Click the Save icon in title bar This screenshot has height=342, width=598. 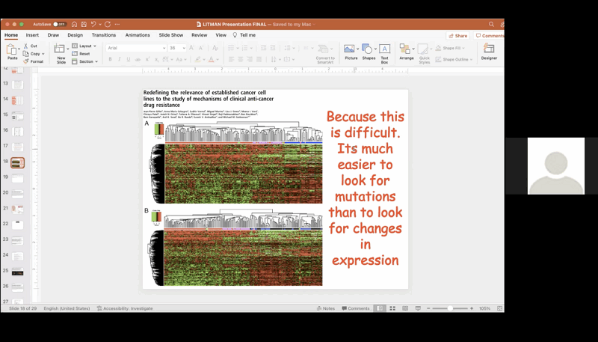click(x=84, y=24)
